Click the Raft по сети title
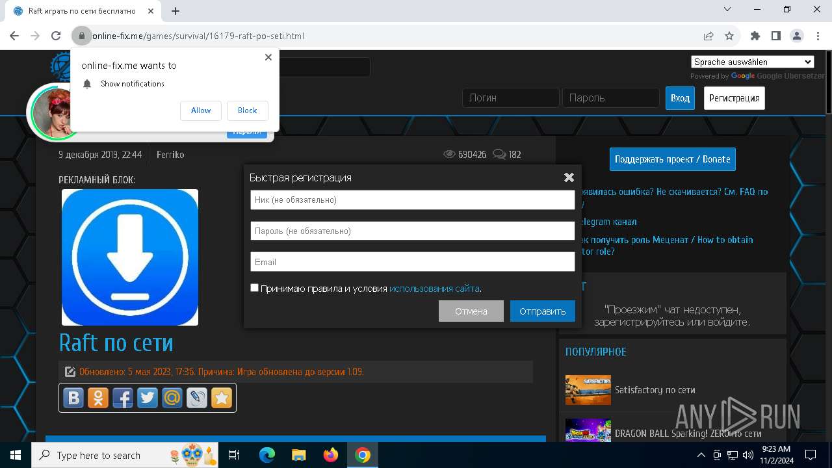This screenshot has width=832, height=468. point(116,343)
